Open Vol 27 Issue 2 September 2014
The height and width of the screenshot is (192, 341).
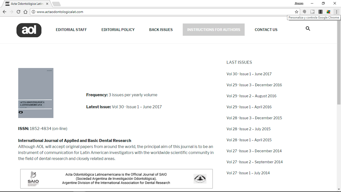[x=255, y=162]
